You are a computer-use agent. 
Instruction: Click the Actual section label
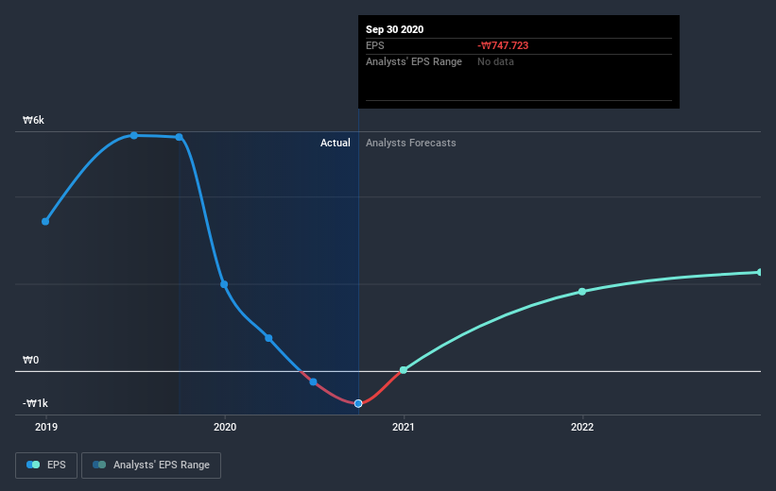(x=335, y=143)
